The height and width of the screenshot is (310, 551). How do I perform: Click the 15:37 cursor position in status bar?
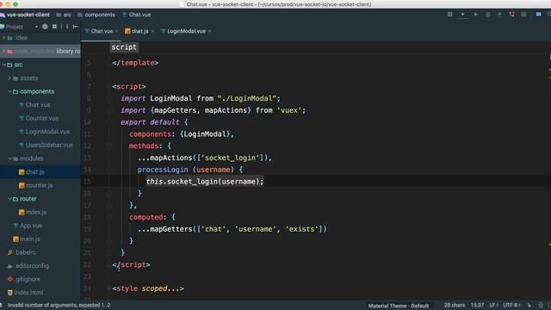(477, 305)
